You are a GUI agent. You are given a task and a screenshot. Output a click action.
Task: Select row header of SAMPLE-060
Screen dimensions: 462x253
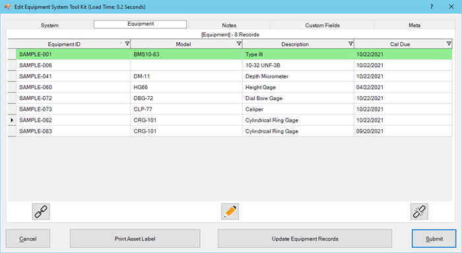point(12,88)
